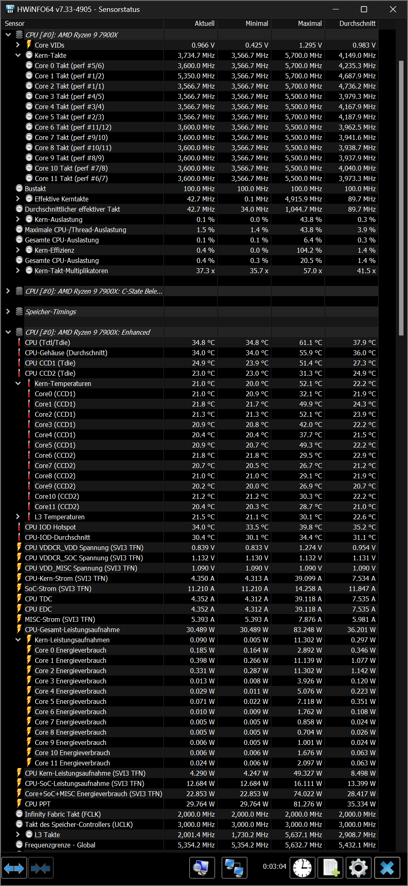Image resolution: width=408 pixels, height=886 pixels.
Task: Select CPU VDDCR_SOC Spannung (SVI3 TFN) row
Action: coord(190,558)
